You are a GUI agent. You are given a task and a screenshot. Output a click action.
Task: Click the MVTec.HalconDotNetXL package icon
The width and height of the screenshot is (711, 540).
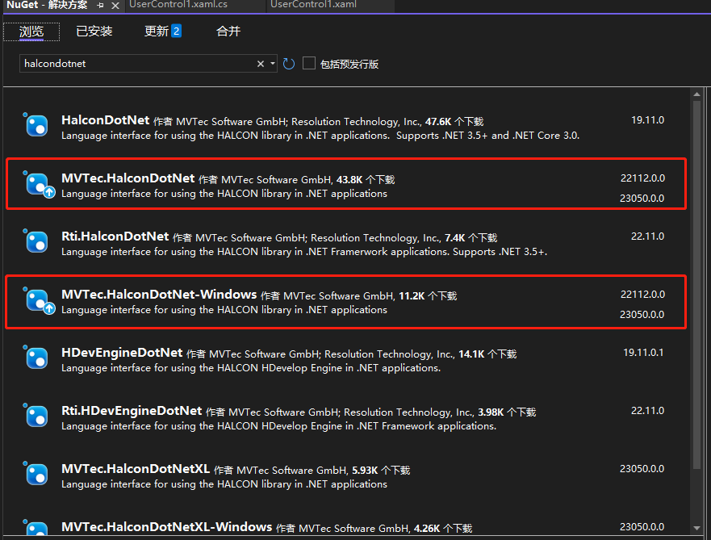coord(36,474)
